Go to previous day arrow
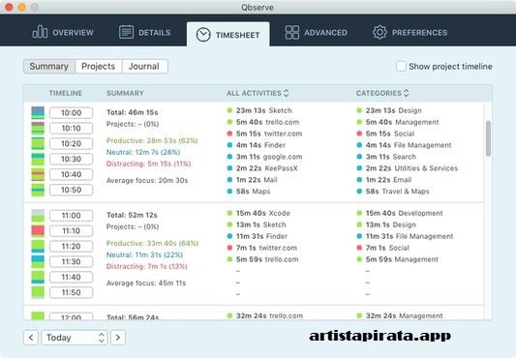The image size is (516, 358). 31,338
